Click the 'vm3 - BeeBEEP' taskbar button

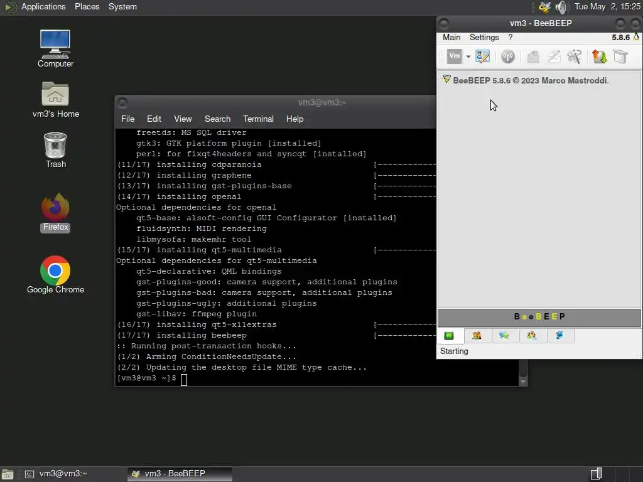[180, 474]
